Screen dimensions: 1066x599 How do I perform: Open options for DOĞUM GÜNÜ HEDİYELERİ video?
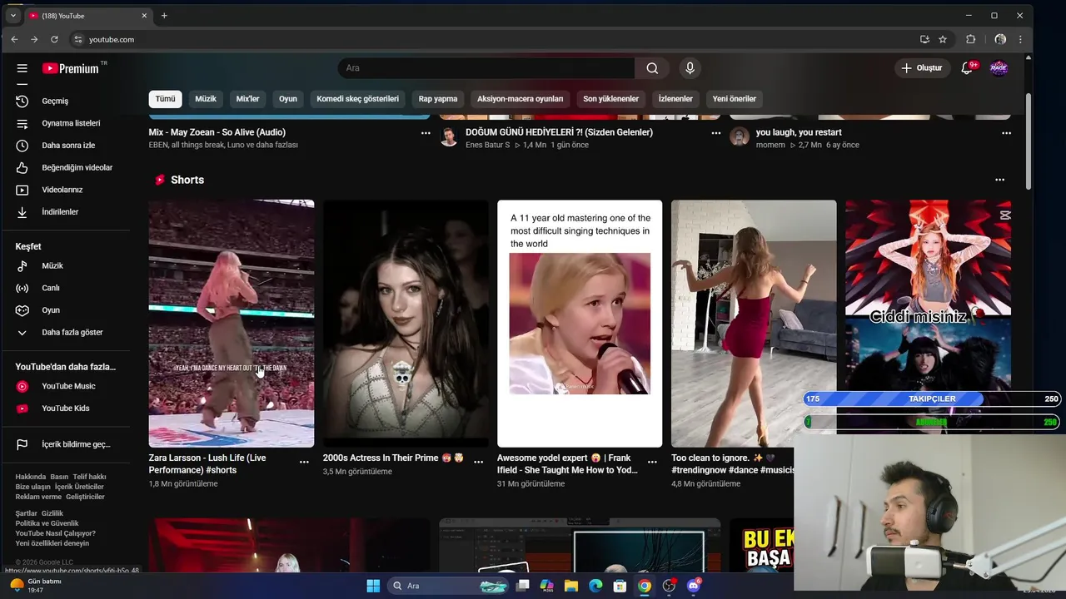(716, 133)
